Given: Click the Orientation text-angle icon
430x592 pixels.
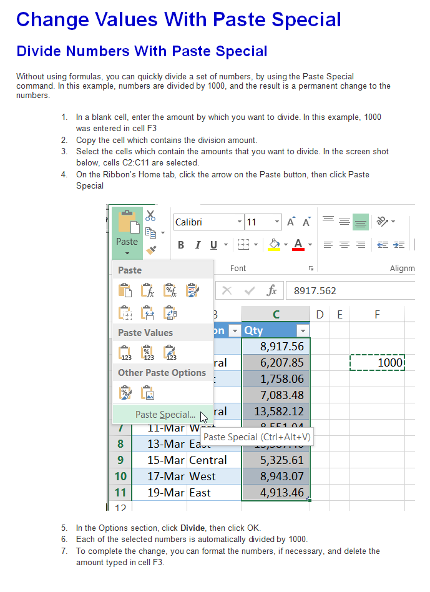Looking at the screenshot, I should [382, 221].
